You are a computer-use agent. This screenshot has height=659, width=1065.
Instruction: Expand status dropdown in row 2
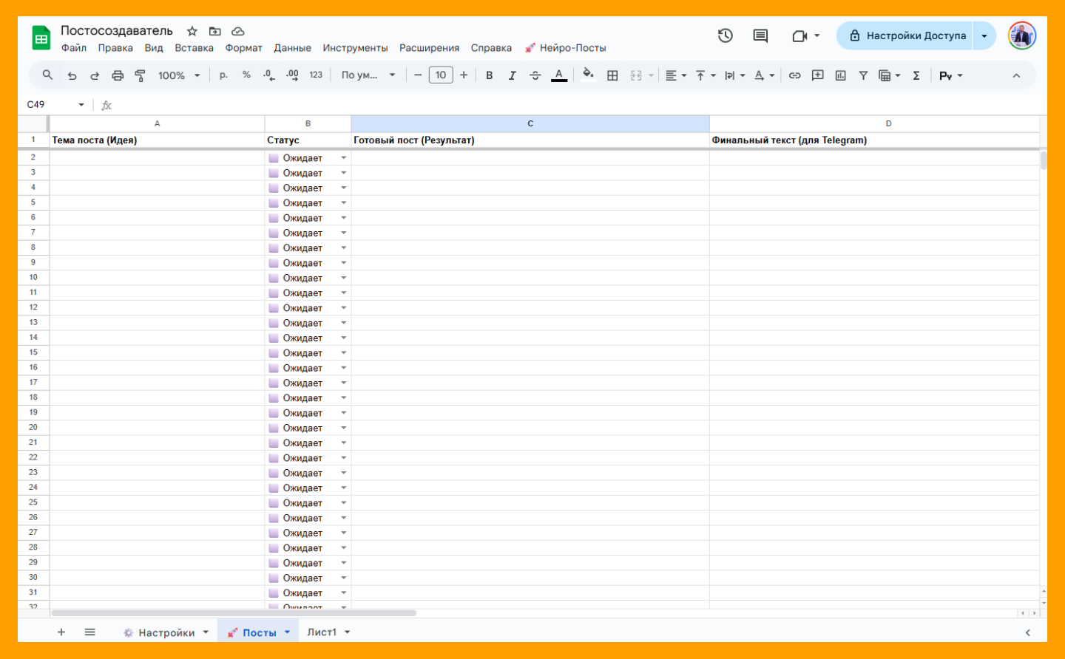343,158
